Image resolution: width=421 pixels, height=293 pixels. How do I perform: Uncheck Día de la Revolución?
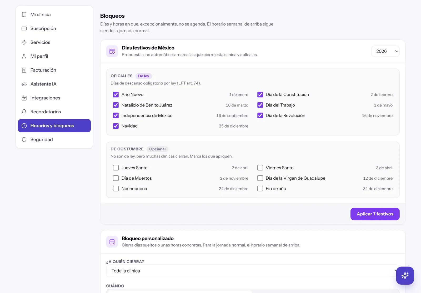pos(260,115)
